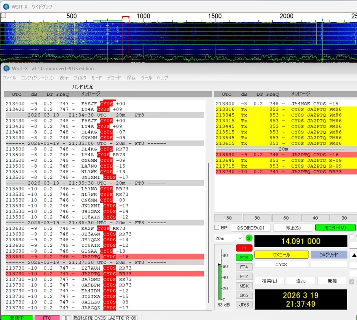Click the QSOをログ(Q) button
The width and height of the screenshot is (357, 320).
pyautogui.click(x=250, y=228)
